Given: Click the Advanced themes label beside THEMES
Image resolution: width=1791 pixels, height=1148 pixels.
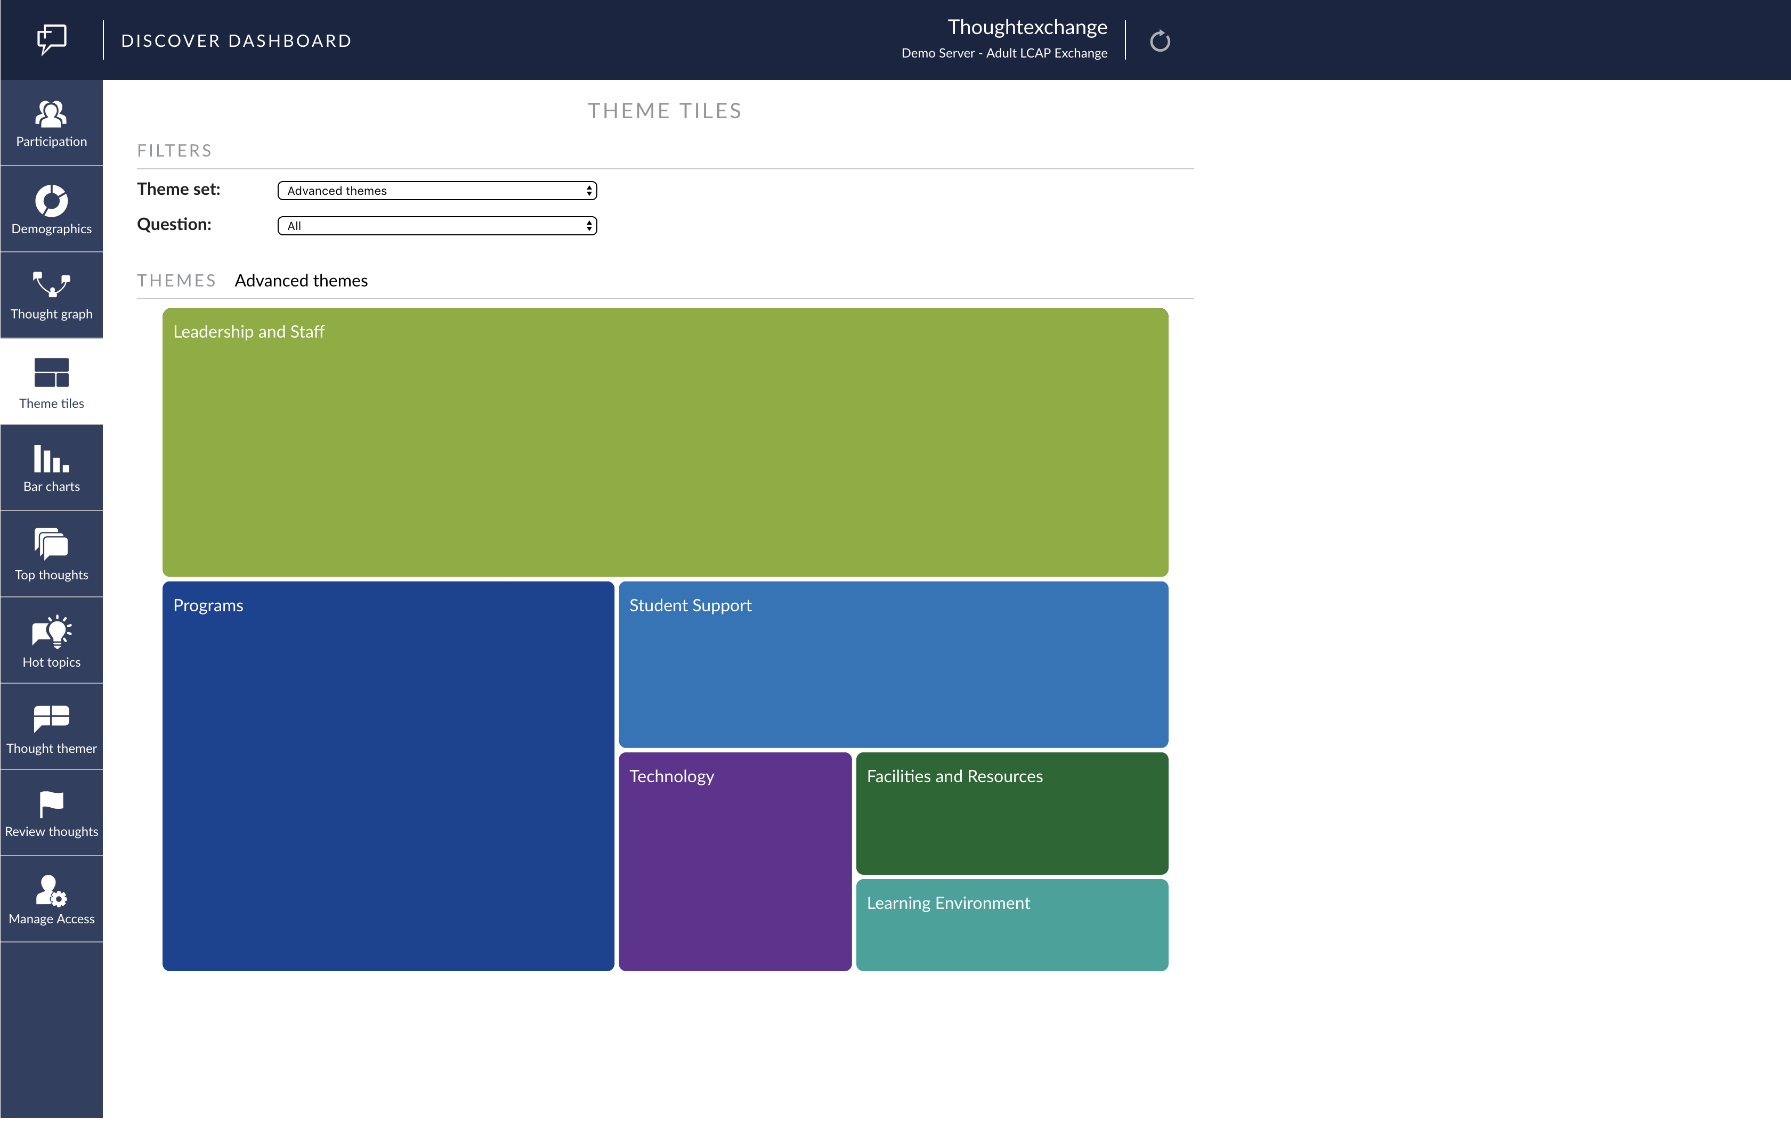Looking at the screenshot, I should (x=302, y=280).
